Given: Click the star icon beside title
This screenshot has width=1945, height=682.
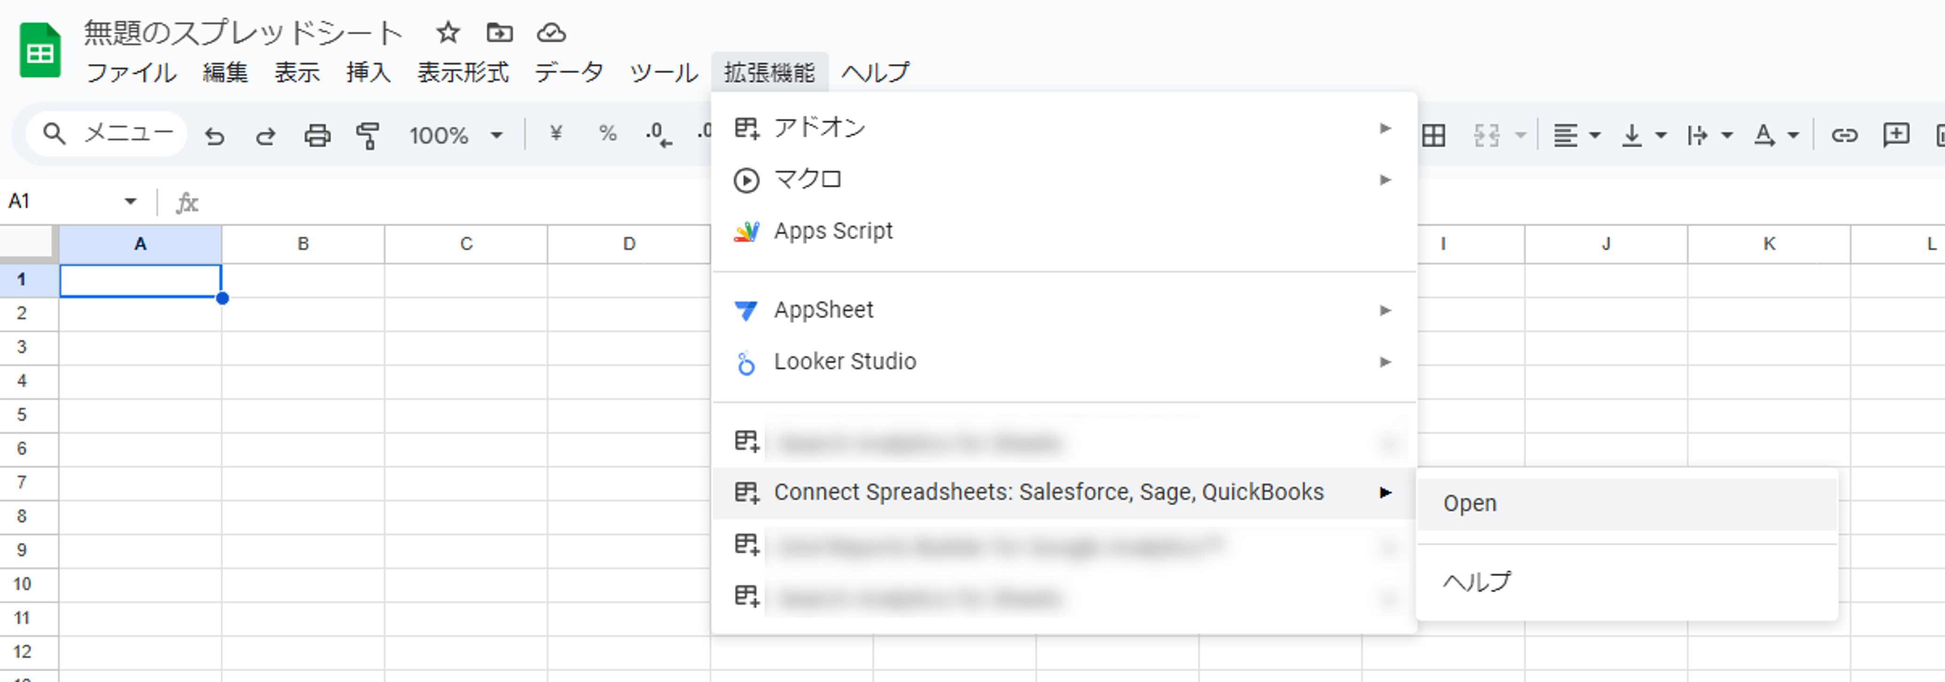Looking at the screenshot, I should tap(448, 32).
